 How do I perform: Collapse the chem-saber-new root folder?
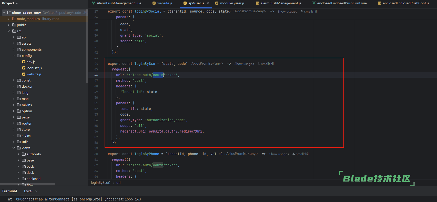point(4,13)
